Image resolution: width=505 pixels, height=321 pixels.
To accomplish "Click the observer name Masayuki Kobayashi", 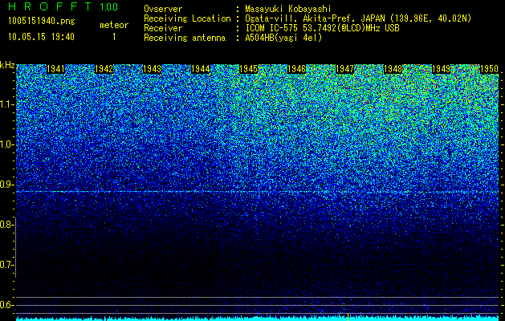I will 288,9.
